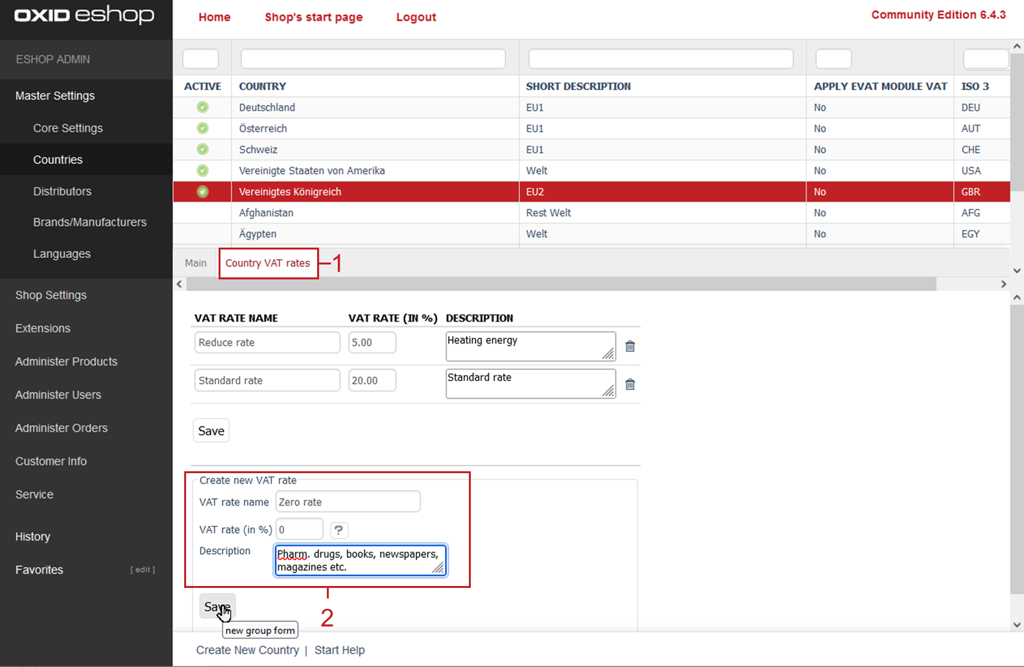Click the Create New Country link
The height and width of the screenshot is (667, 1024).
247,650
